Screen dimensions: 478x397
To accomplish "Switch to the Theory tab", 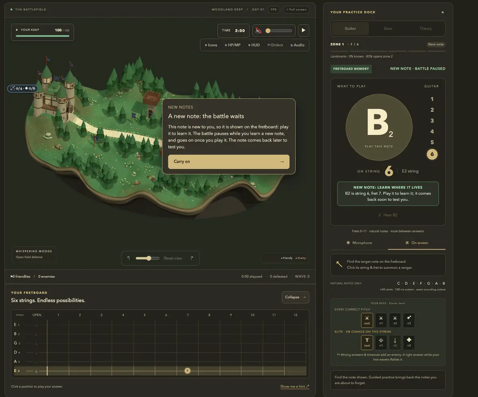I will click(x=425, y=29).
